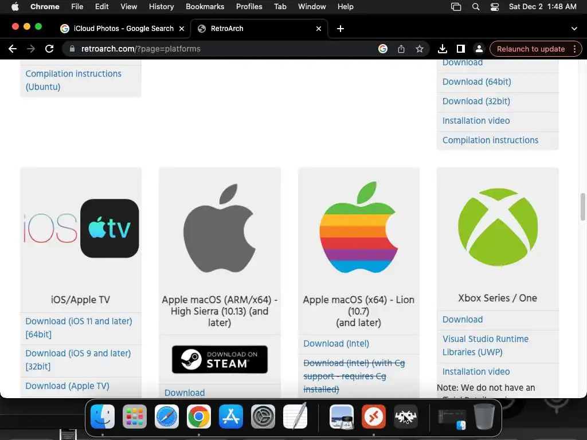Screen dimensions: 587x440
Task: Click the browser forward arrow
Action: (31, 49)
